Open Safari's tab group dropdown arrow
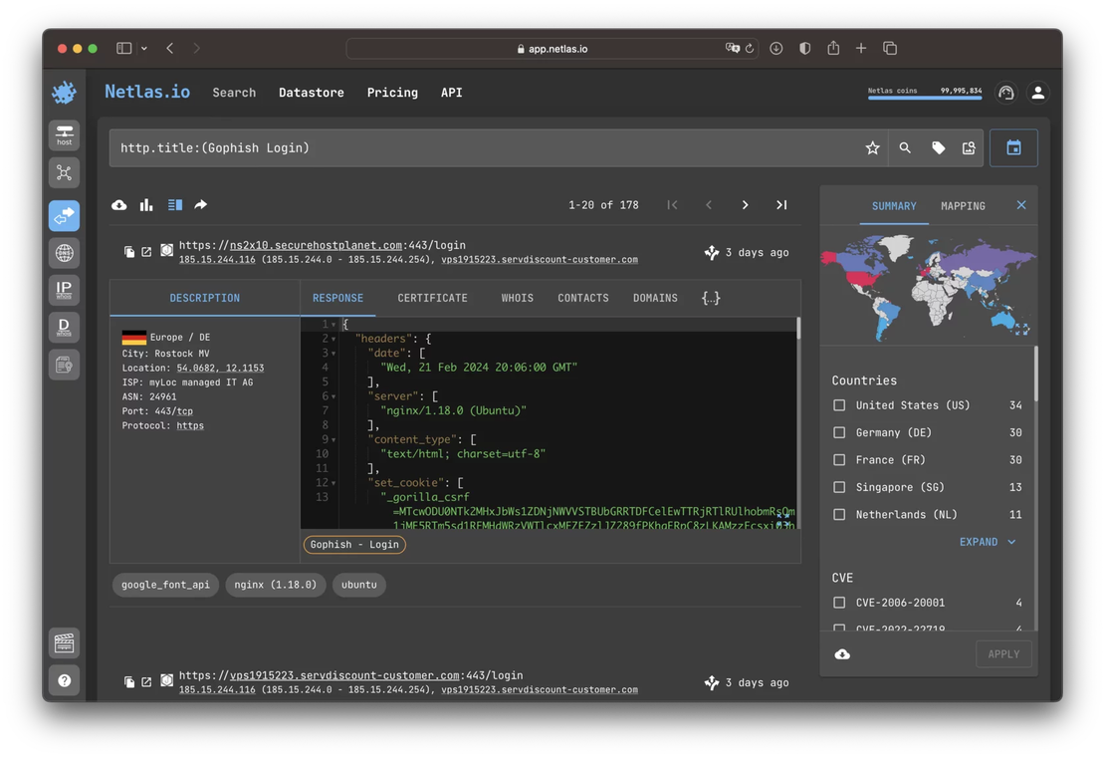1105x758 pixels. (142, 47)
